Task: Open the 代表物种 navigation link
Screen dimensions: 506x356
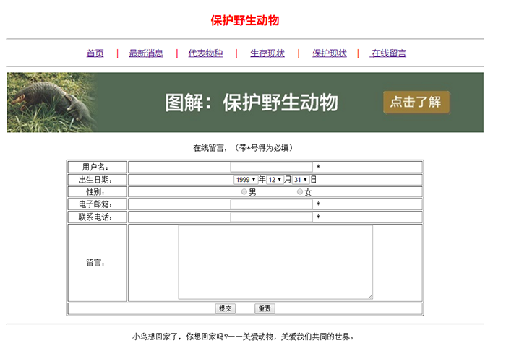Action: (205, 53)
